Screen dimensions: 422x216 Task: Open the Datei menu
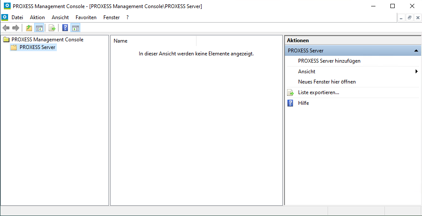[x=17, y=17]
